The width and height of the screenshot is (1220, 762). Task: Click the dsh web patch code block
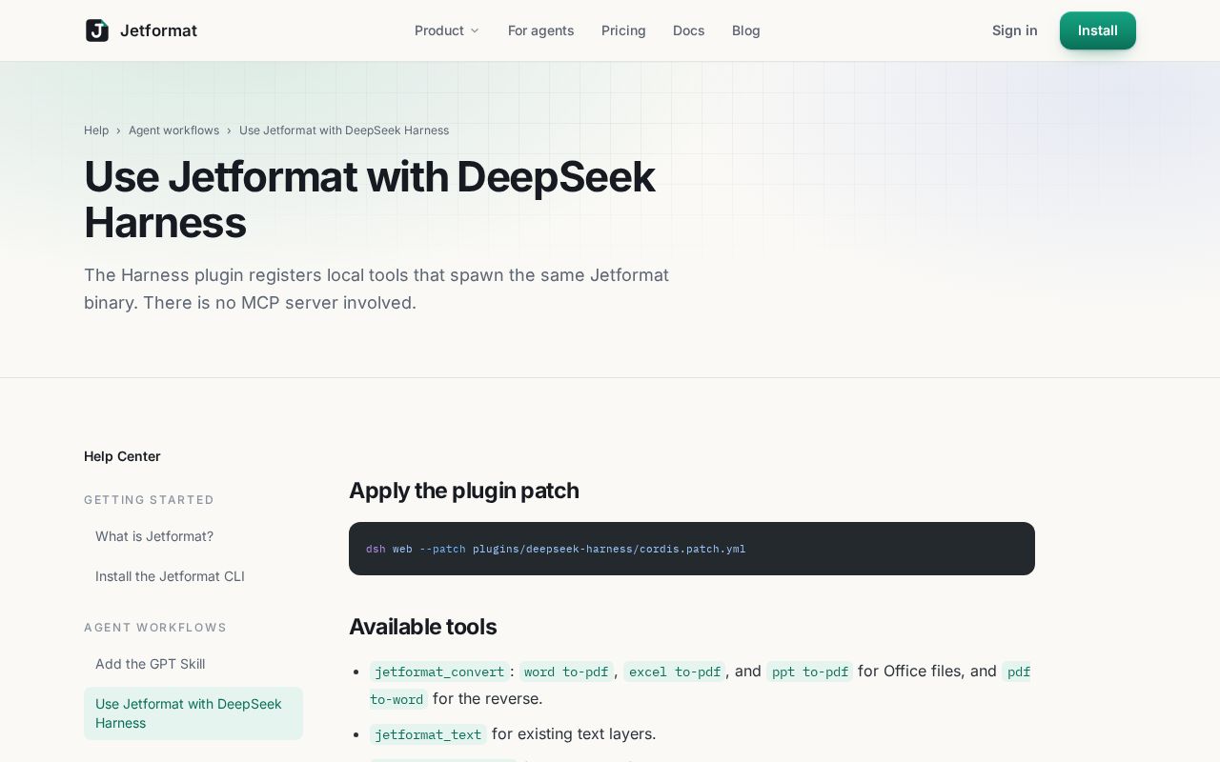pyautogui.click(x=692, y=549)
